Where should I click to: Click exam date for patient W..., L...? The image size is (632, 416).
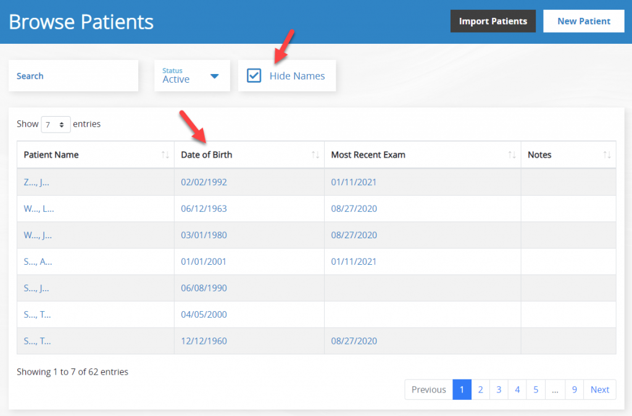354,209
